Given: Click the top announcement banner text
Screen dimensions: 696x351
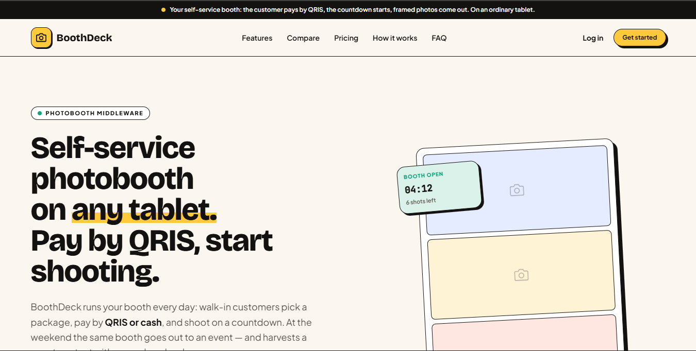Looking at the screenshot, I should [x=352, y=10].
